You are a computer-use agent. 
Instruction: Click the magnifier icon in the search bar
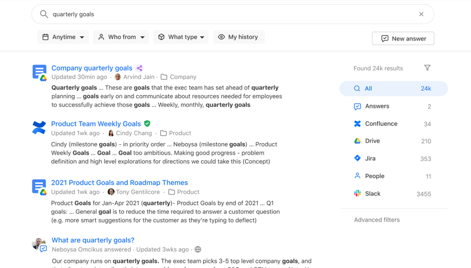[44, 14]
